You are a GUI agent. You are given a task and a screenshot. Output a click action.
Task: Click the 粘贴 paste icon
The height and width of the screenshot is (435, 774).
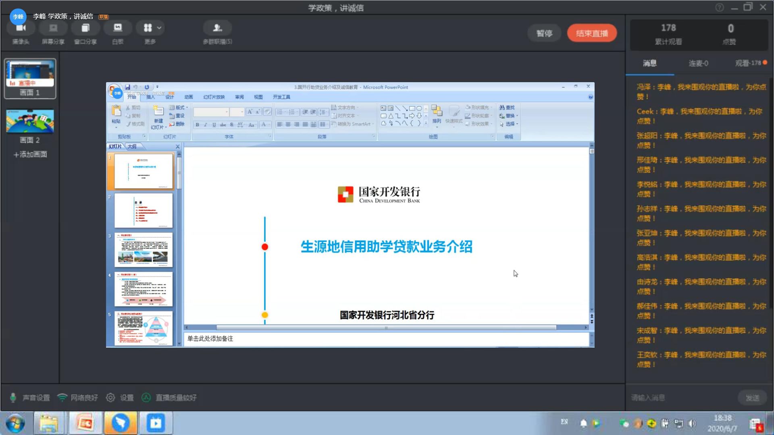[x=116, y=111]
